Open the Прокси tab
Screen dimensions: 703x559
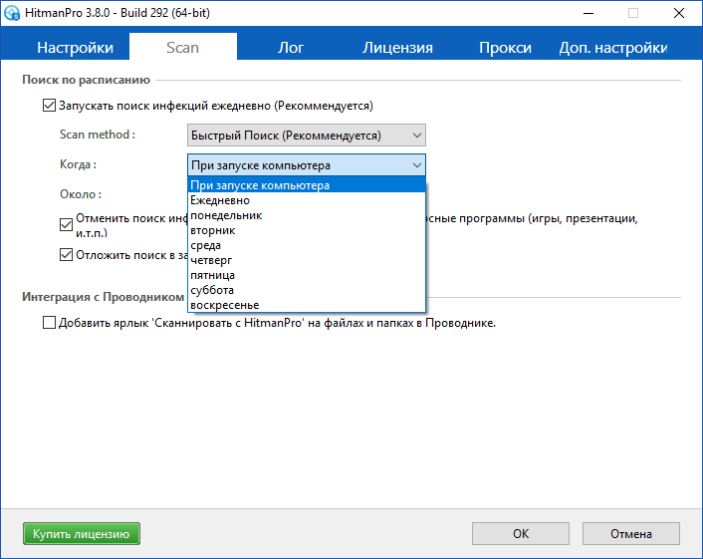click(505, 48)
